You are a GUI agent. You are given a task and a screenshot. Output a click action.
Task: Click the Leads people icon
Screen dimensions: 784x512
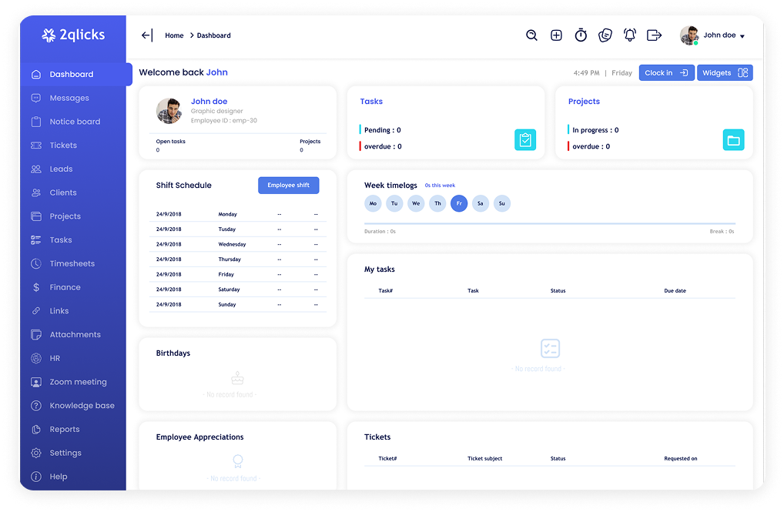coord(36,169)
